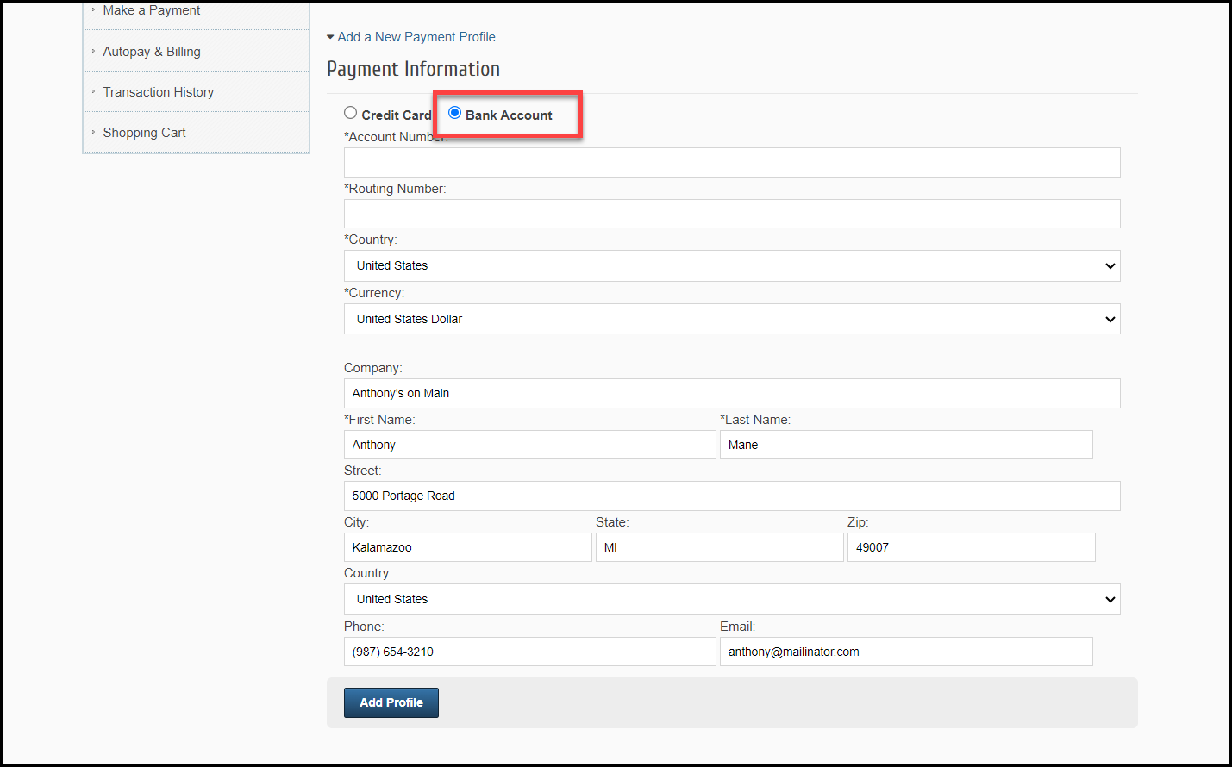This screenshot has width=1232, height=767.
Task: Click the *Currency: label
Action: click(374, 293)
